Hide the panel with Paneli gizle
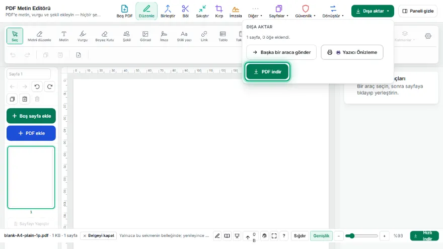 pyautogui.click(x=417, y=11)
